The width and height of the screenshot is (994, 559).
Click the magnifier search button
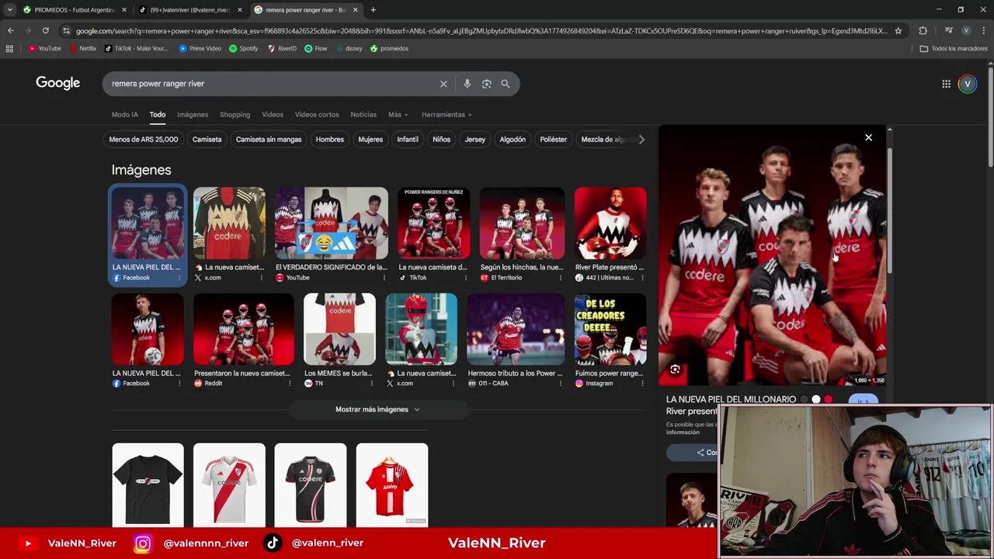(x=506, y=84)
